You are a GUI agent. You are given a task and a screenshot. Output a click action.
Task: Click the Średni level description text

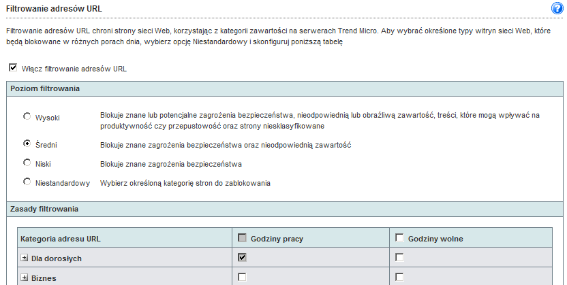tap(226, 145)
